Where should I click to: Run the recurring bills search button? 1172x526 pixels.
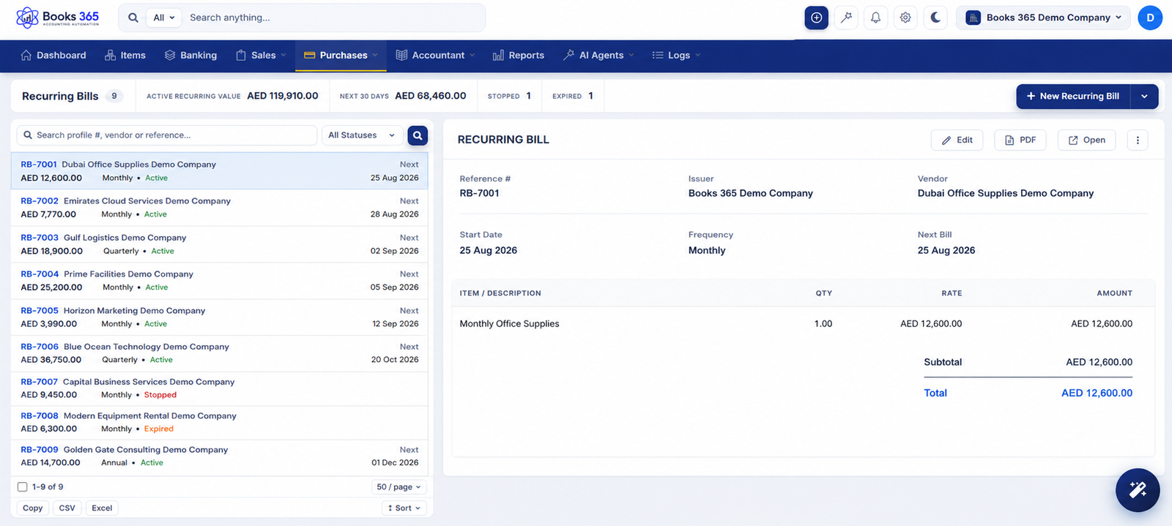pyautogui.click(x=418, y=135)
